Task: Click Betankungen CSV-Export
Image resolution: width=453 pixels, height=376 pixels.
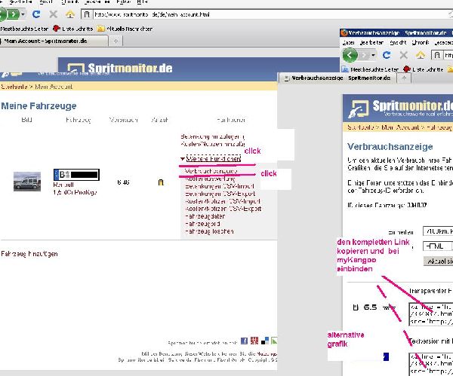Action: coord(220,194)
